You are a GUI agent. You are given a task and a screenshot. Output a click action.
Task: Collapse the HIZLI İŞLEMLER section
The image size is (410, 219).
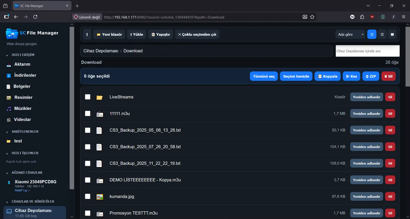pyautogui.click(x=7, y=153)
